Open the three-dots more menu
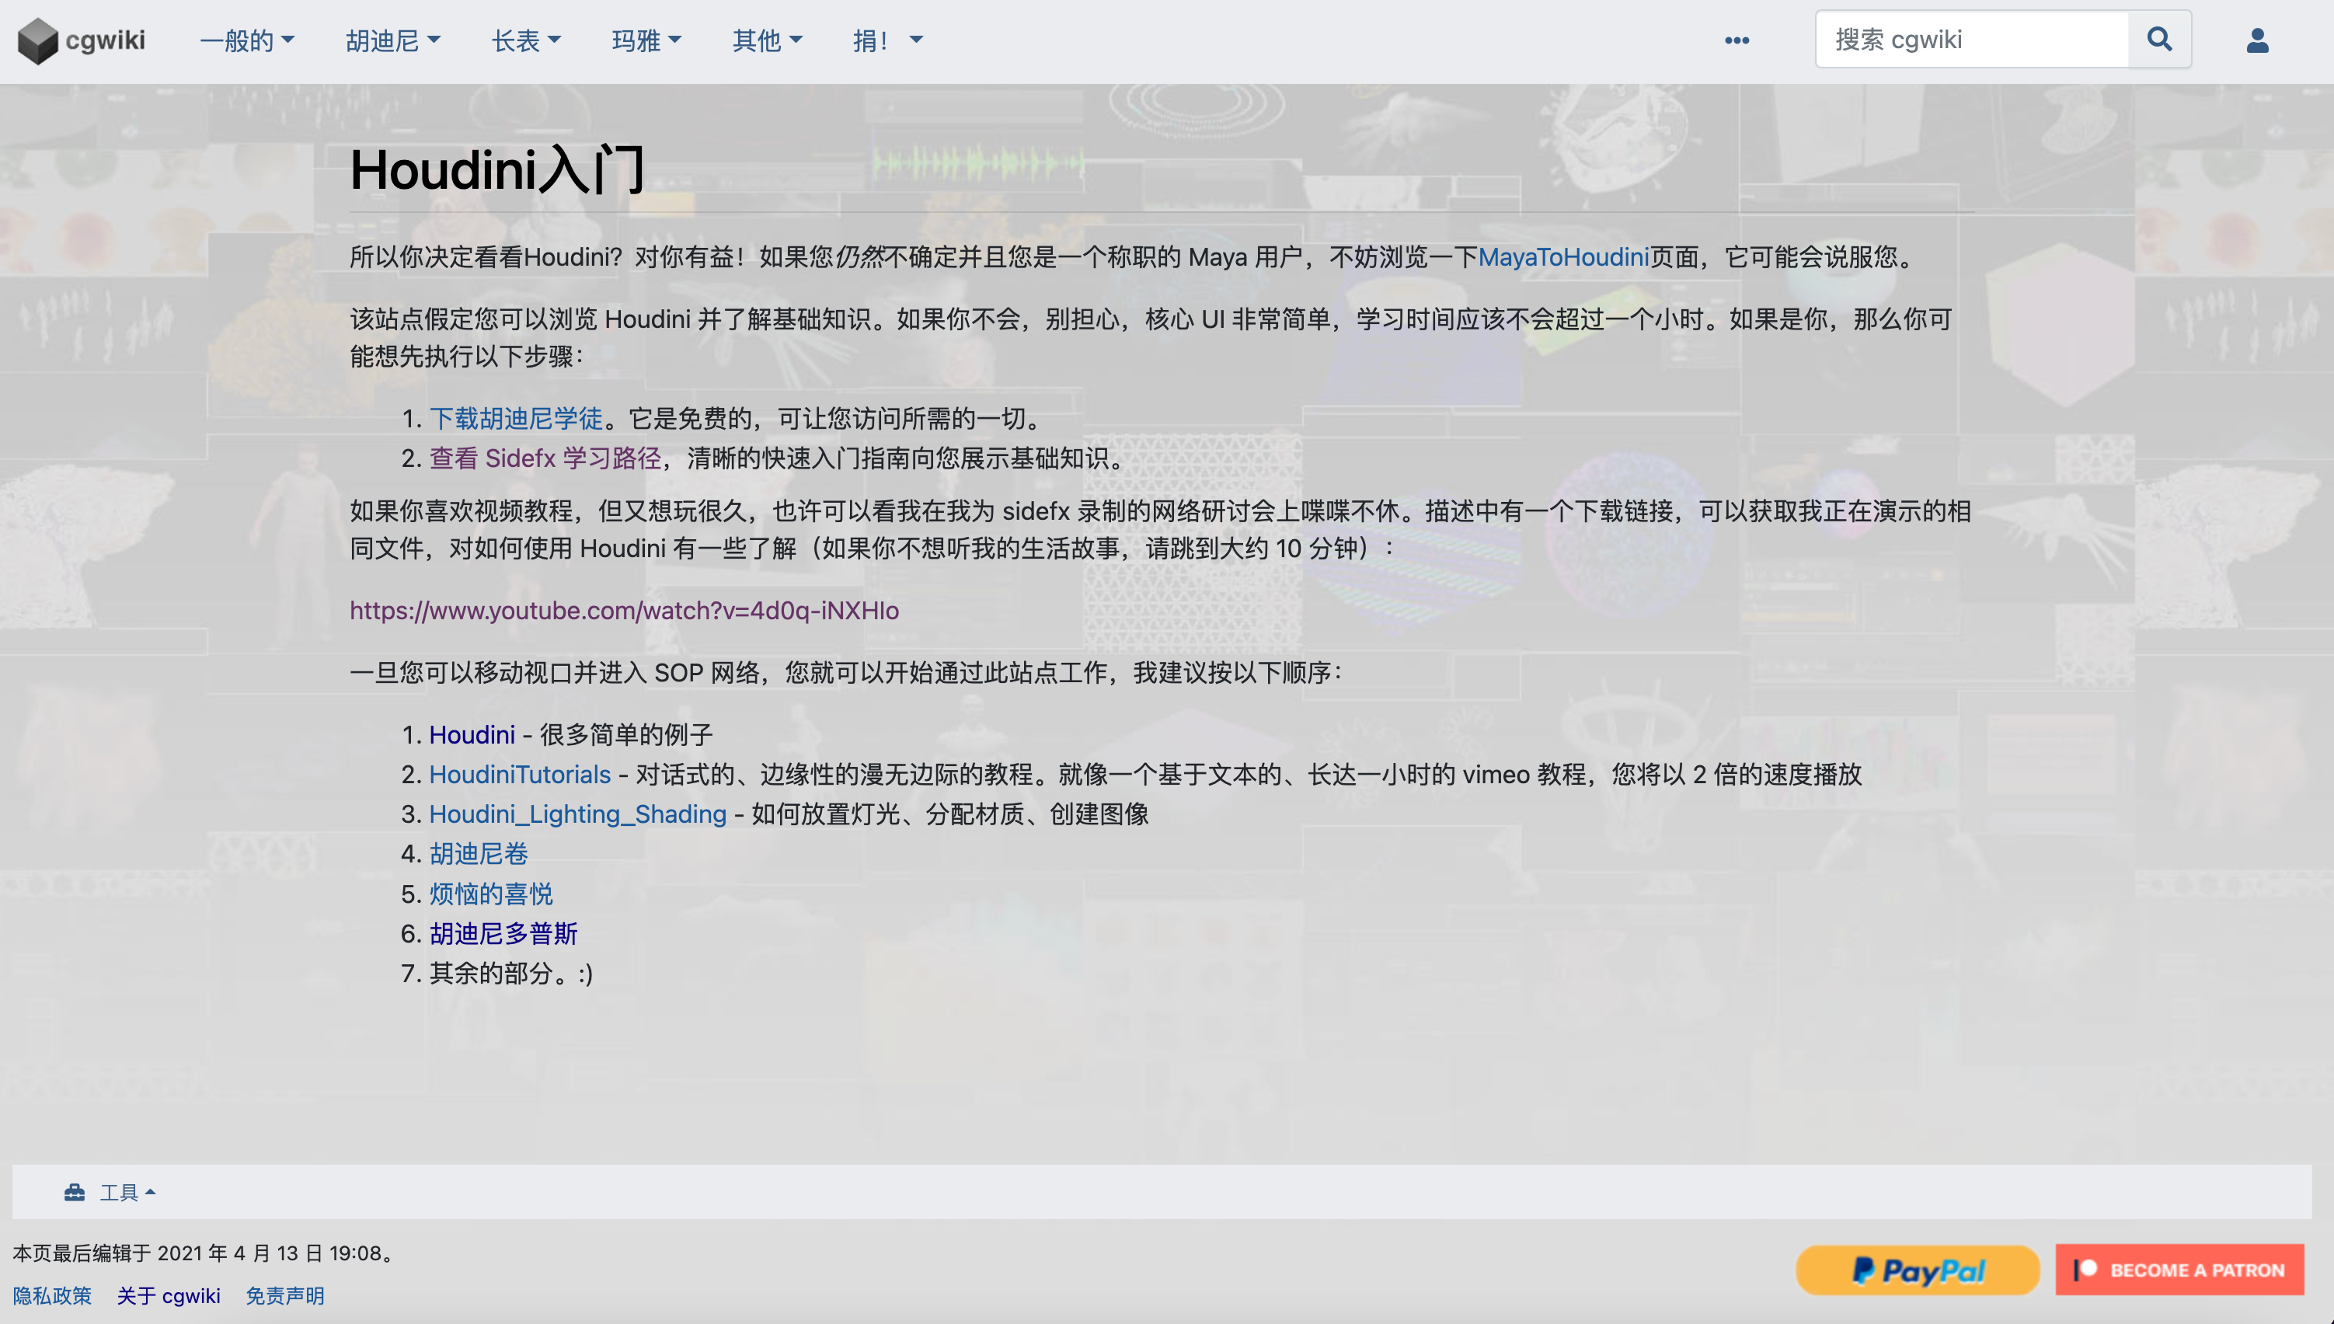The image size is (2334, 1324). [1737, 40]
